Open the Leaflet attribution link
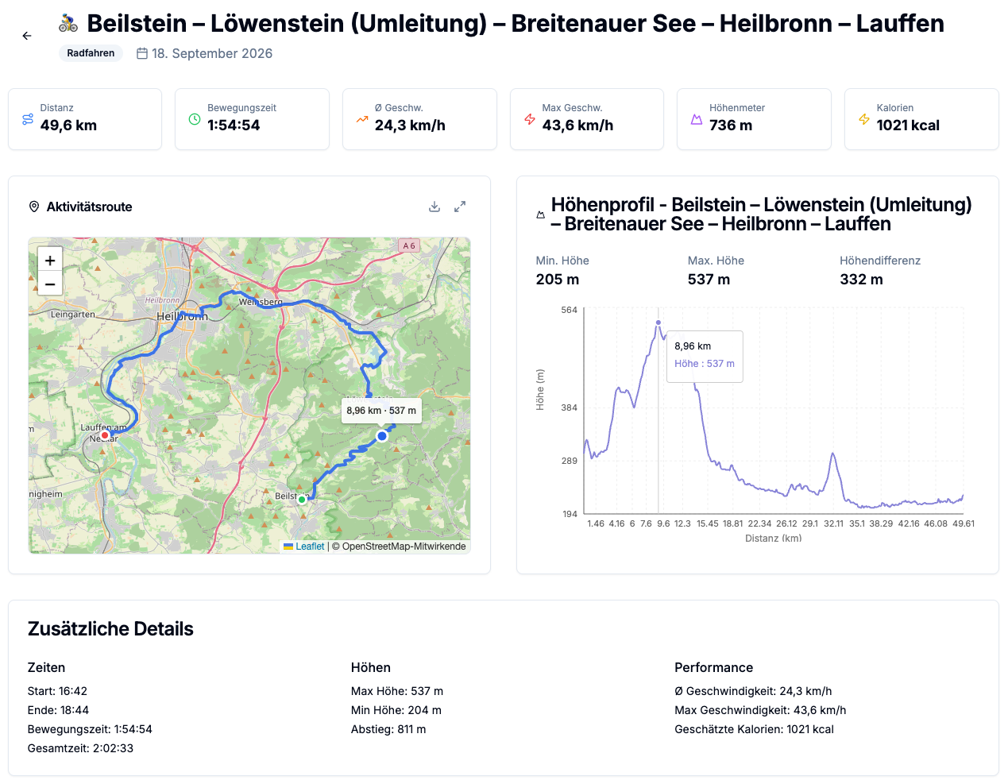Image resolution: width=1008 pixels, height=784 pixels. [310, 546]
